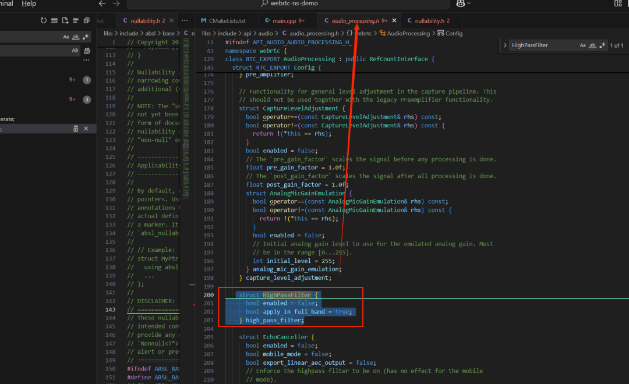Click the '1 of 1' match count

(x=617, y=45)
